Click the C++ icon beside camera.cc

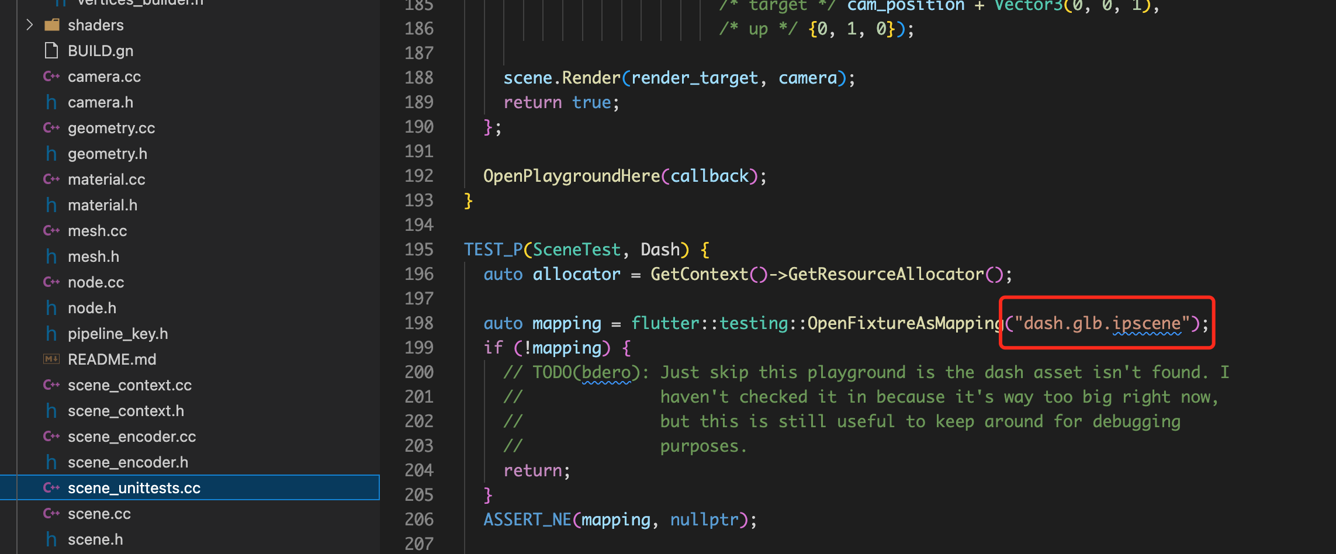pos(51,76)
